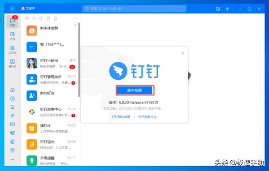The image size is (269, 171).
Task: Open the phone call icon in the sidebar
Action: [13, 133]
